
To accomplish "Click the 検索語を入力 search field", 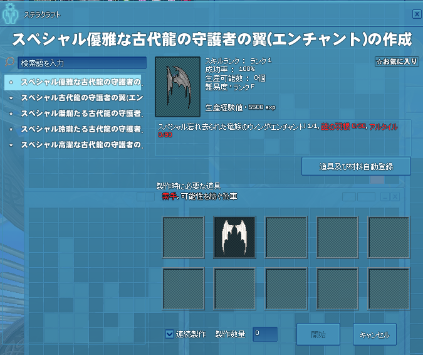I will 82,63.
